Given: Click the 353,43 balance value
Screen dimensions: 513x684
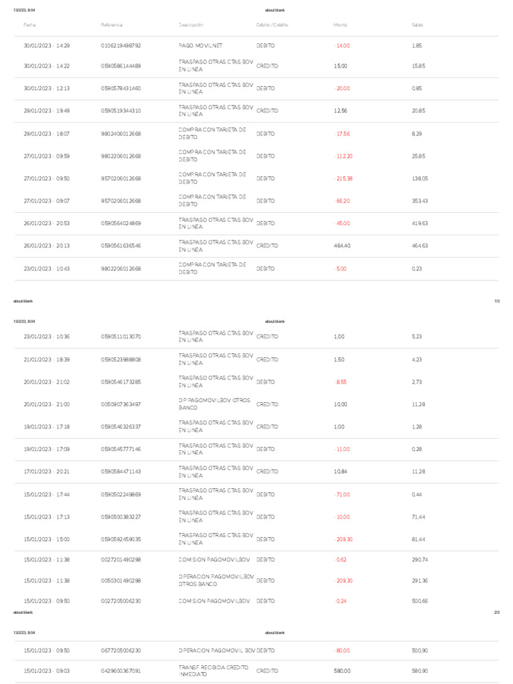Looking at the screenshot, I should pos(419,201).
